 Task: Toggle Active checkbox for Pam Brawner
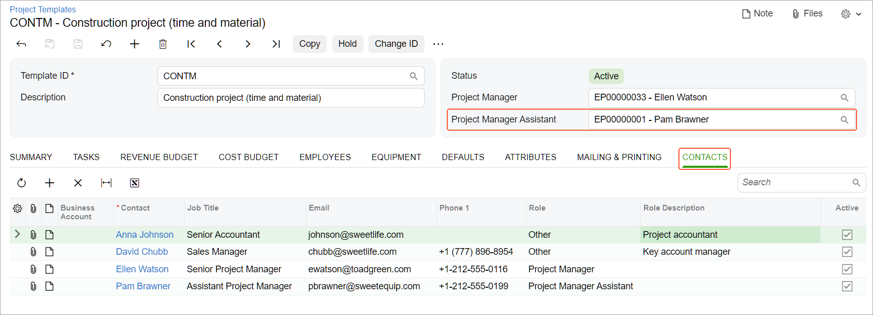pos(847,286)
